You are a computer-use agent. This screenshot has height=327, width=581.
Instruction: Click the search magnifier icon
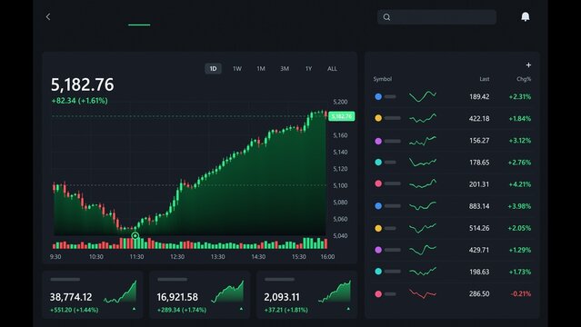(x=386, y=17)
